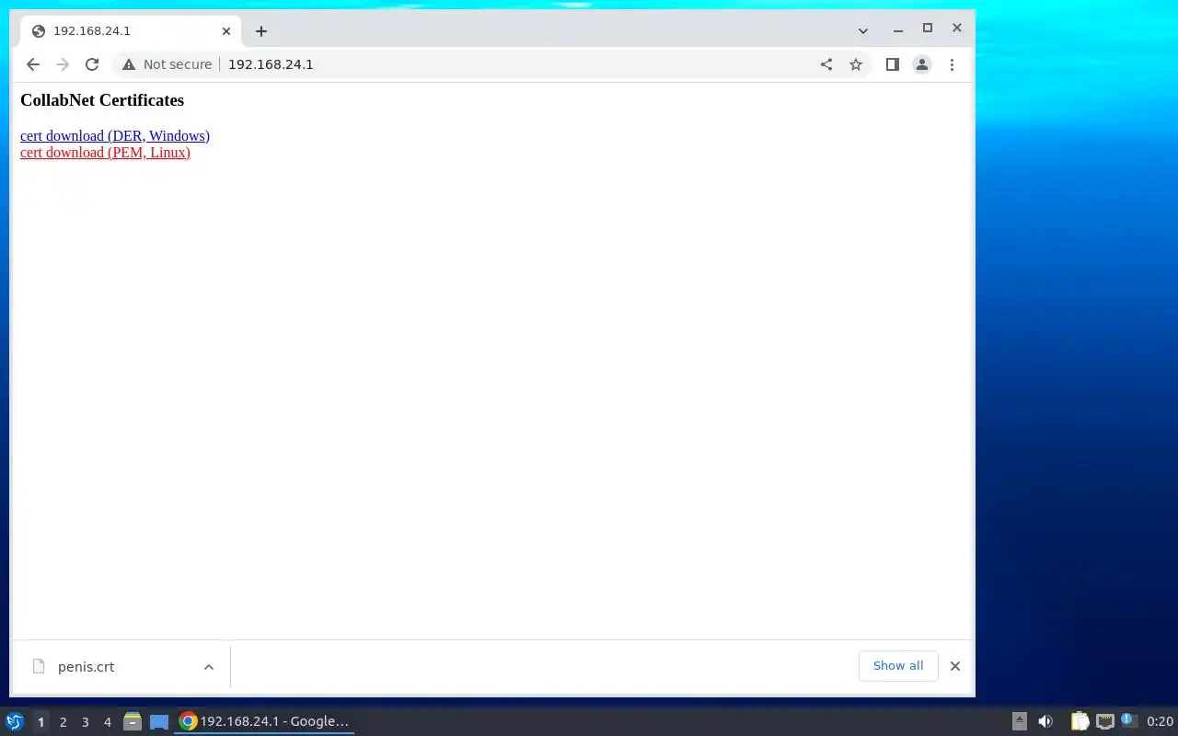
Task: Focus the Chrome window in the taskbar
Action: [264, 721]
